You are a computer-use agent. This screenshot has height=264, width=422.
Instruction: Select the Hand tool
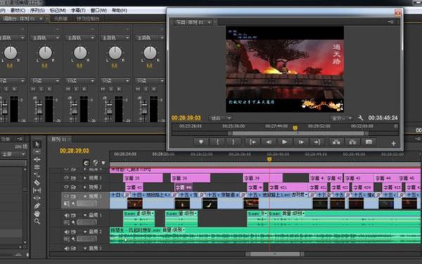point(37,213)
